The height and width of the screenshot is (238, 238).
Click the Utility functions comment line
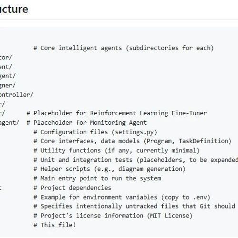[x=117, y=150]
